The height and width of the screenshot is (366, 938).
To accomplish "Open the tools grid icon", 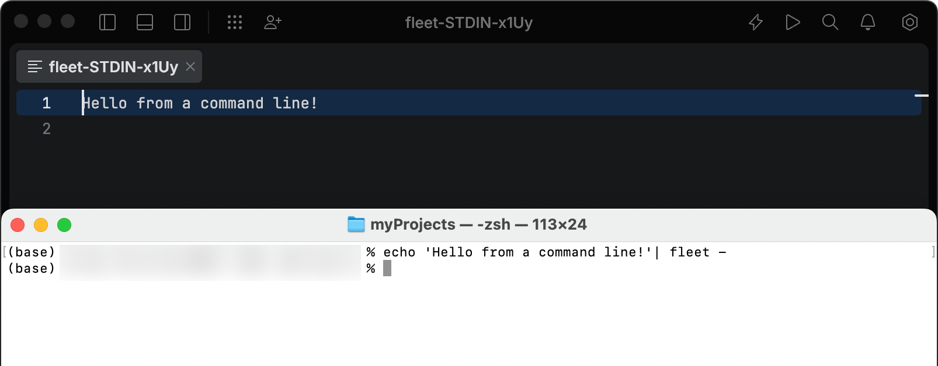I will pos(235,23).
